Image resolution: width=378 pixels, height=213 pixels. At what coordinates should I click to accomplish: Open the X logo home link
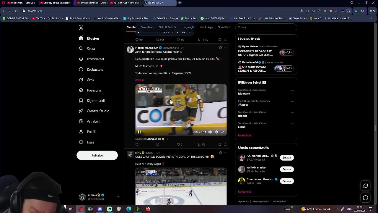click(81, 28)
